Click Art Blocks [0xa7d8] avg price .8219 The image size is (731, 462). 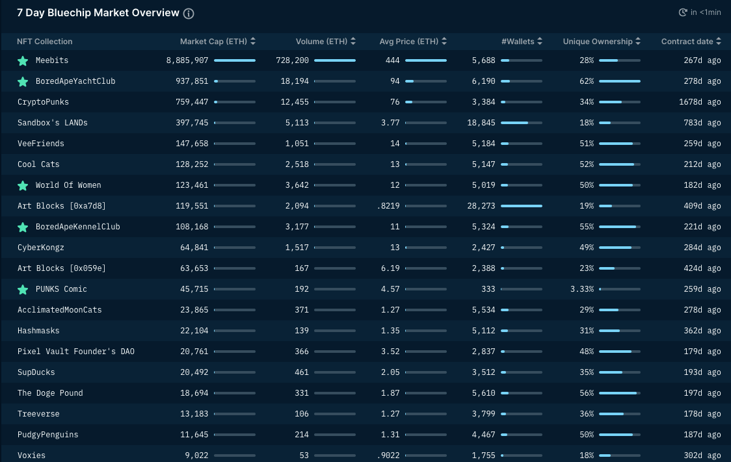pyautogui.click(x=388, y=206)
